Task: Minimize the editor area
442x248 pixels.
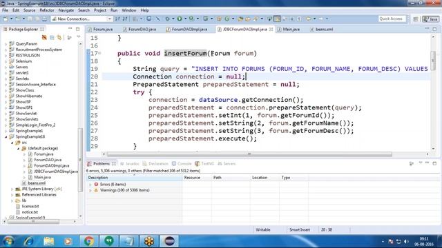Action: [x=427, y=29]
